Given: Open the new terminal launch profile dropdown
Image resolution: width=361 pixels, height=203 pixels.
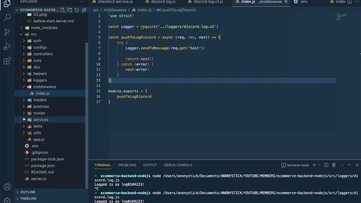Looking at the screenshot, I should click(319, 165).
